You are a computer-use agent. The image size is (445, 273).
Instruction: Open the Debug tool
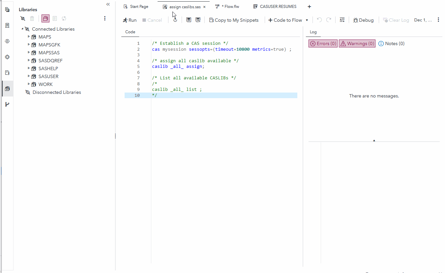[x=363, y=20]
